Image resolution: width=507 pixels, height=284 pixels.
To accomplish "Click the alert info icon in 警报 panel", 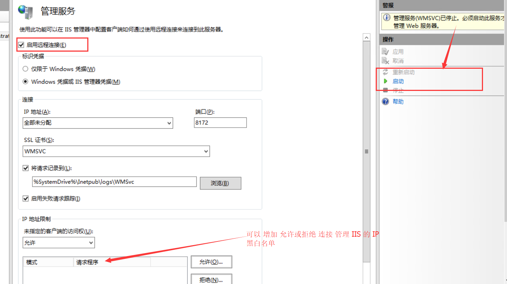I will point(387,18).
